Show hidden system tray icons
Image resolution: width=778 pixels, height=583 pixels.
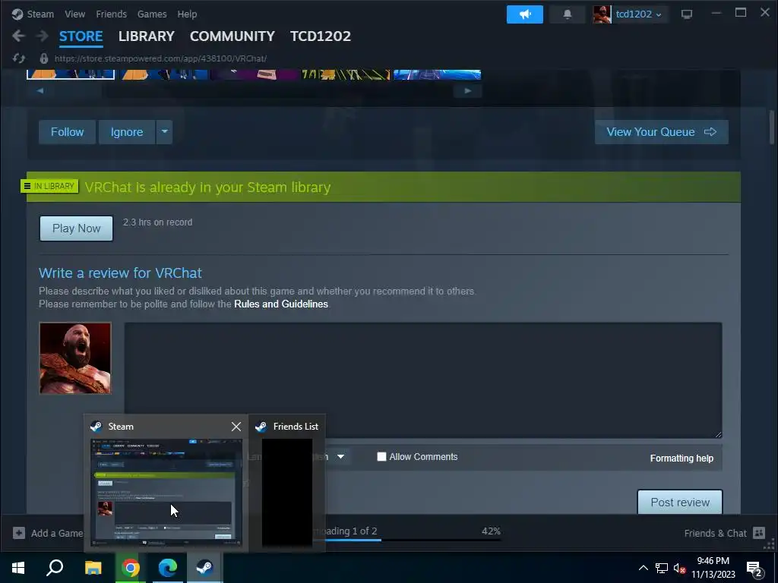[643, 568]
